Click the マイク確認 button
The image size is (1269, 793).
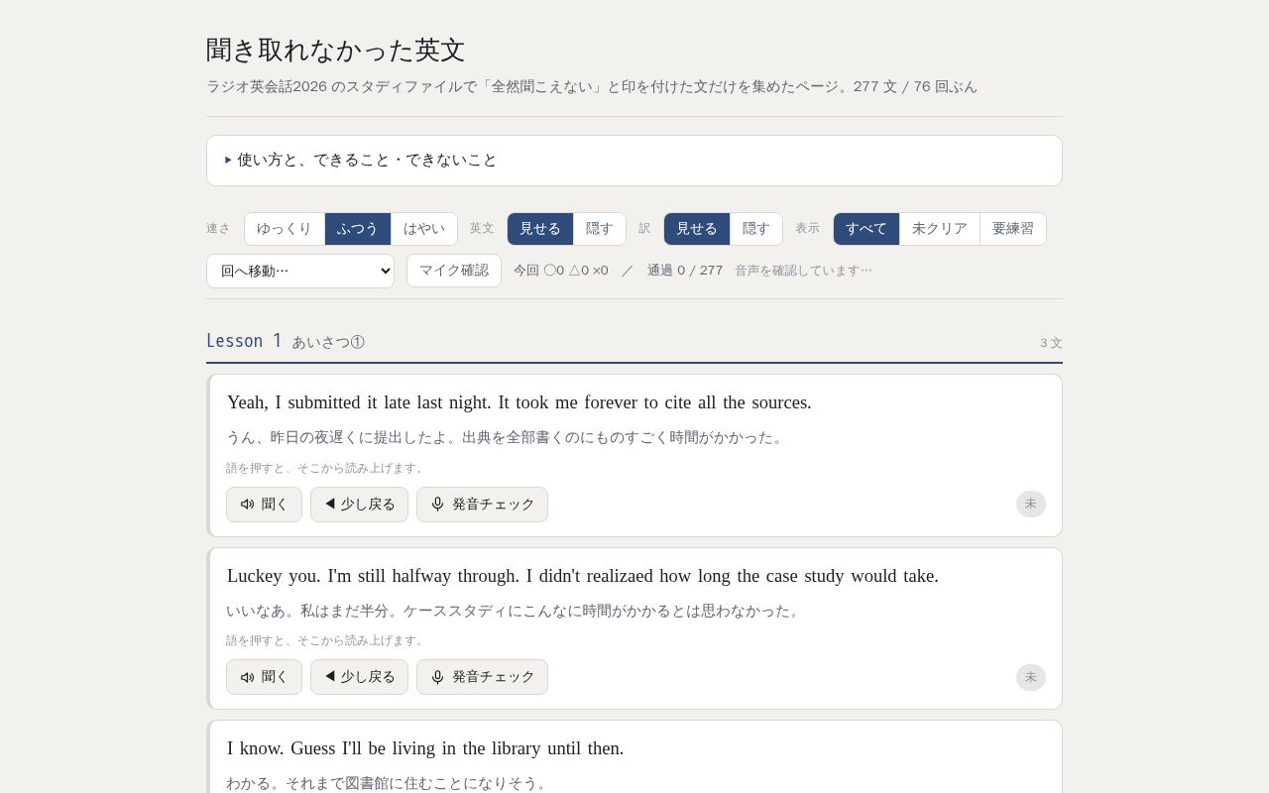454,271
